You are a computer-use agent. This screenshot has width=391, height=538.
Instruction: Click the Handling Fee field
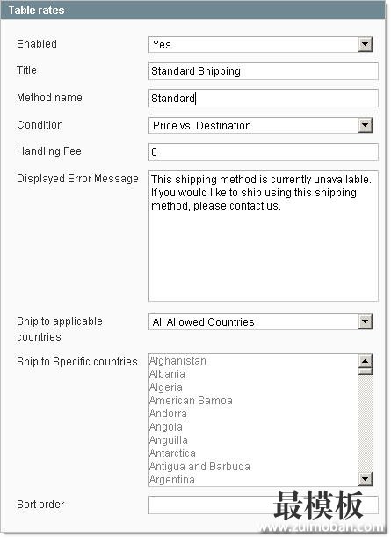264,152
